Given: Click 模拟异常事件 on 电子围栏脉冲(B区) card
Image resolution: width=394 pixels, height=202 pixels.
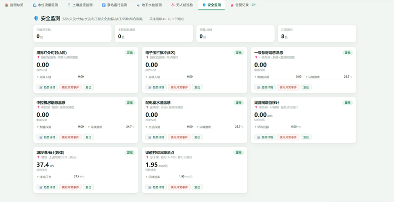Looking at the screenshot, I should pyautogui.click(x=179, y=87).
